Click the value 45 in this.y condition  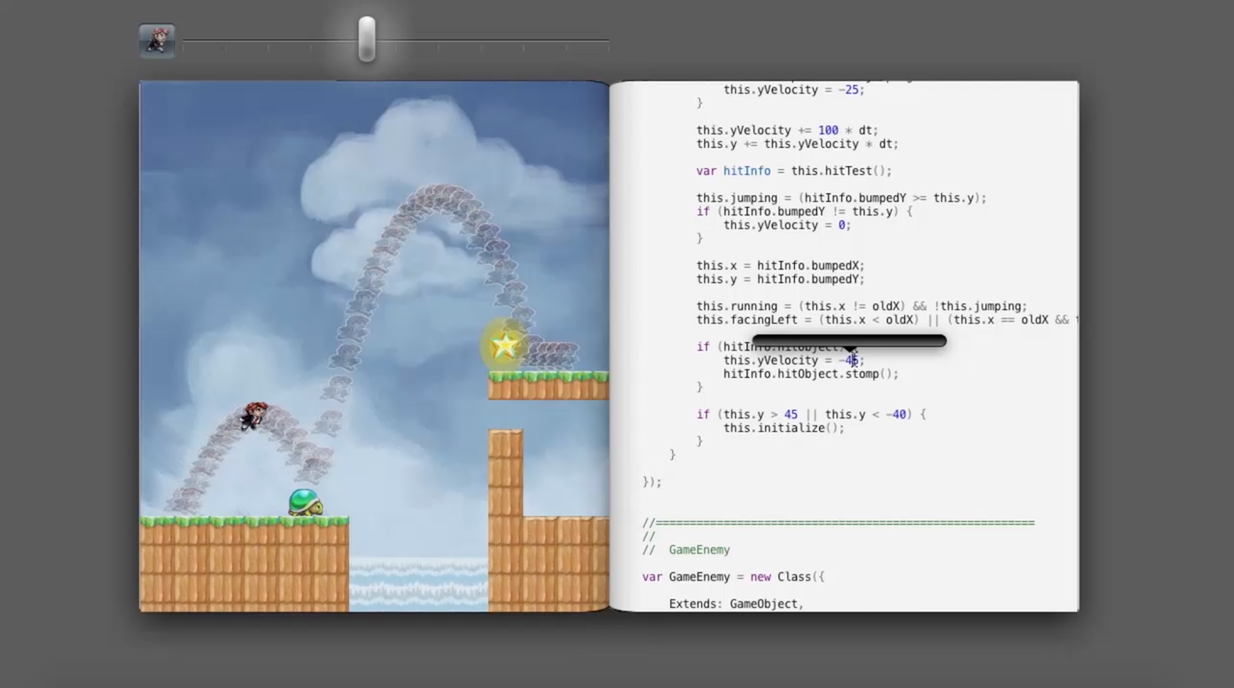point(791,415)
